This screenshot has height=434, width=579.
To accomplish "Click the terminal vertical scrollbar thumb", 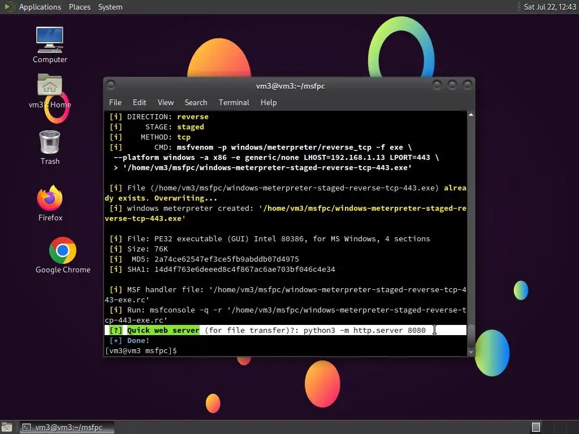I will pos(471,337).
